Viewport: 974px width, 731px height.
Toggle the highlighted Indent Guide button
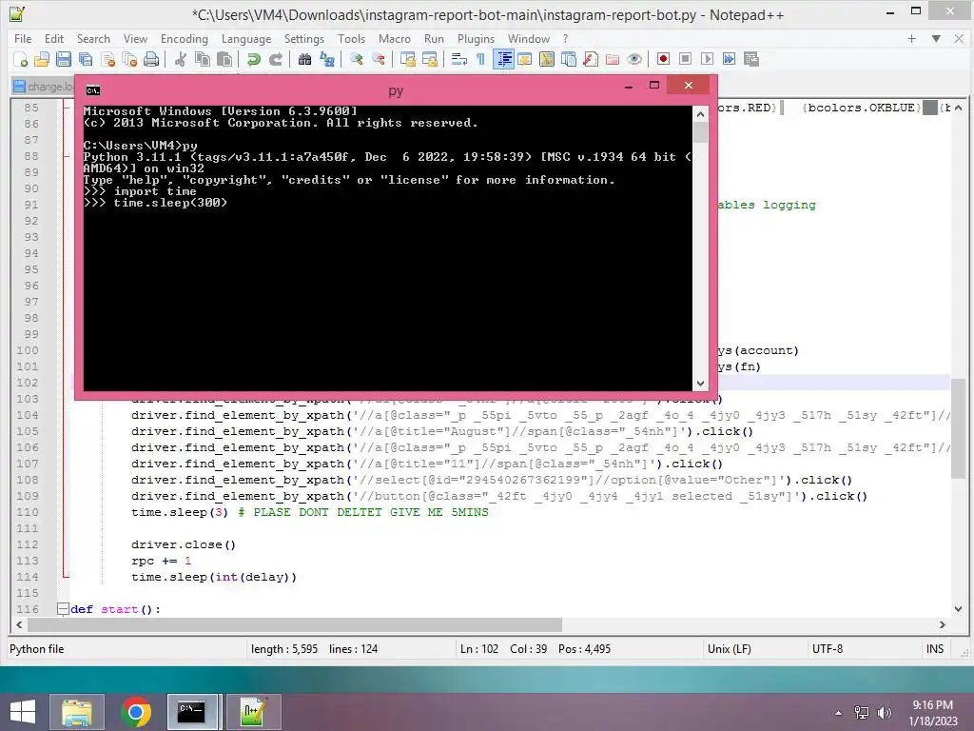click(503, 59)
